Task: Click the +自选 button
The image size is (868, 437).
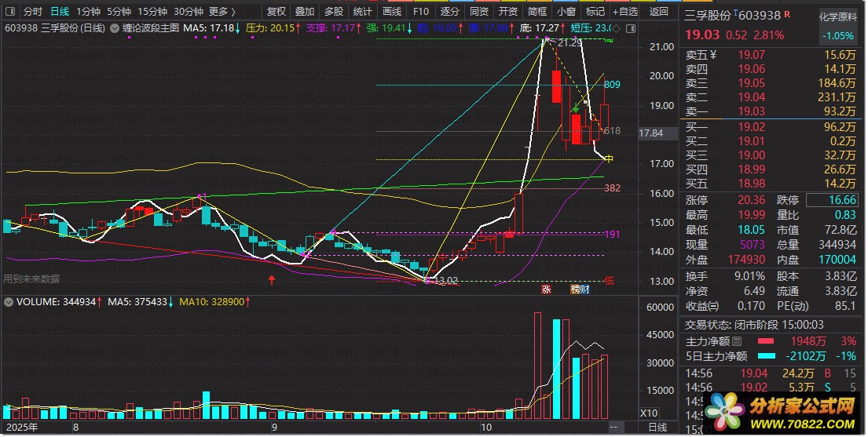Action: click(x=624, y=12)
